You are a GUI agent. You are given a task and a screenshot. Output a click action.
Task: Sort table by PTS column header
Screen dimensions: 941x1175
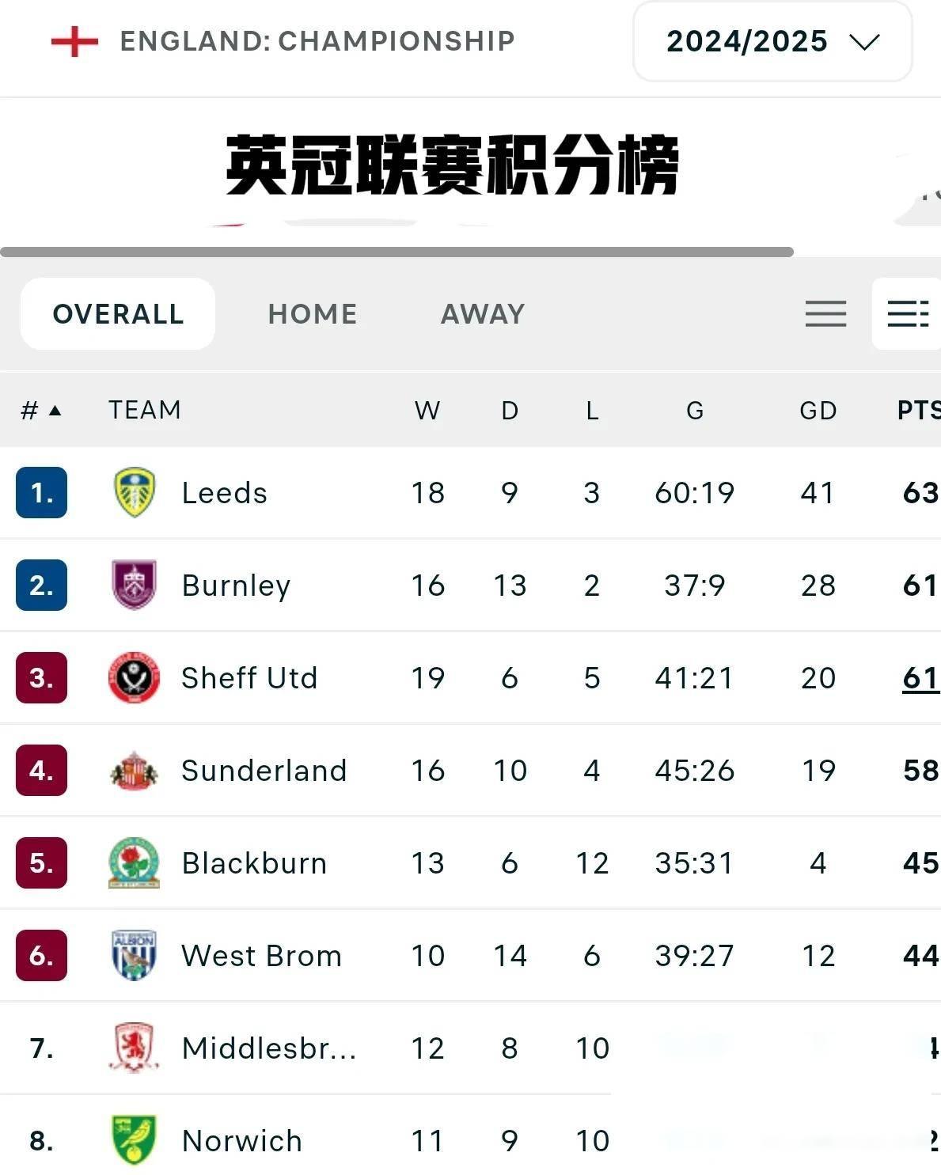pyautogui.click(x=918, y=410)
